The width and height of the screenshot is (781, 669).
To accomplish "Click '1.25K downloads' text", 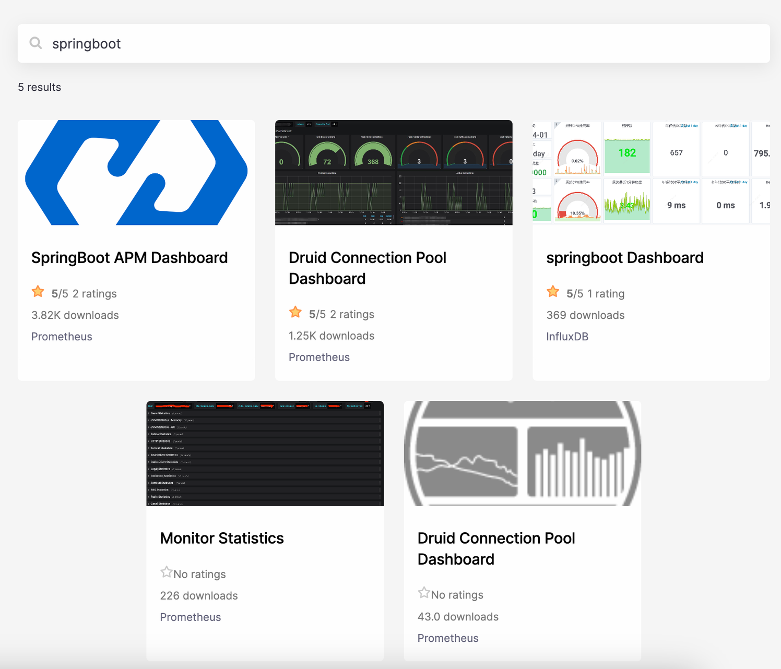I will pos(332,336).
